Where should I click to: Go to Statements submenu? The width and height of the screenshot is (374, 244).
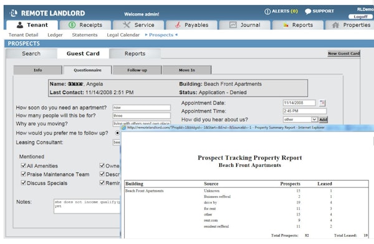coord(85,35)
